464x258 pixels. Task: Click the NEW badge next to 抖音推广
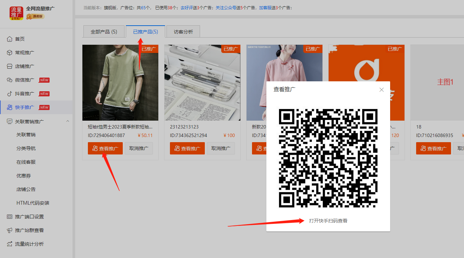click(x=44, y=94)
